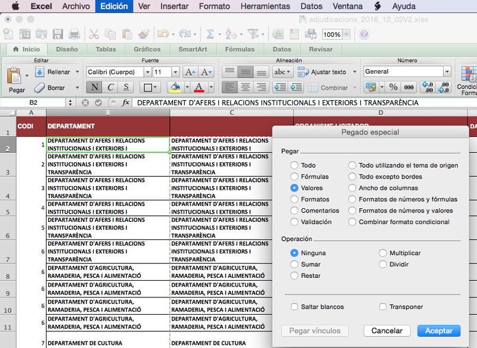Click the Ajustar texto wrap button
The height and width of the screenshot is (348, 477).
pyautogui.click(x=322, y=72)
